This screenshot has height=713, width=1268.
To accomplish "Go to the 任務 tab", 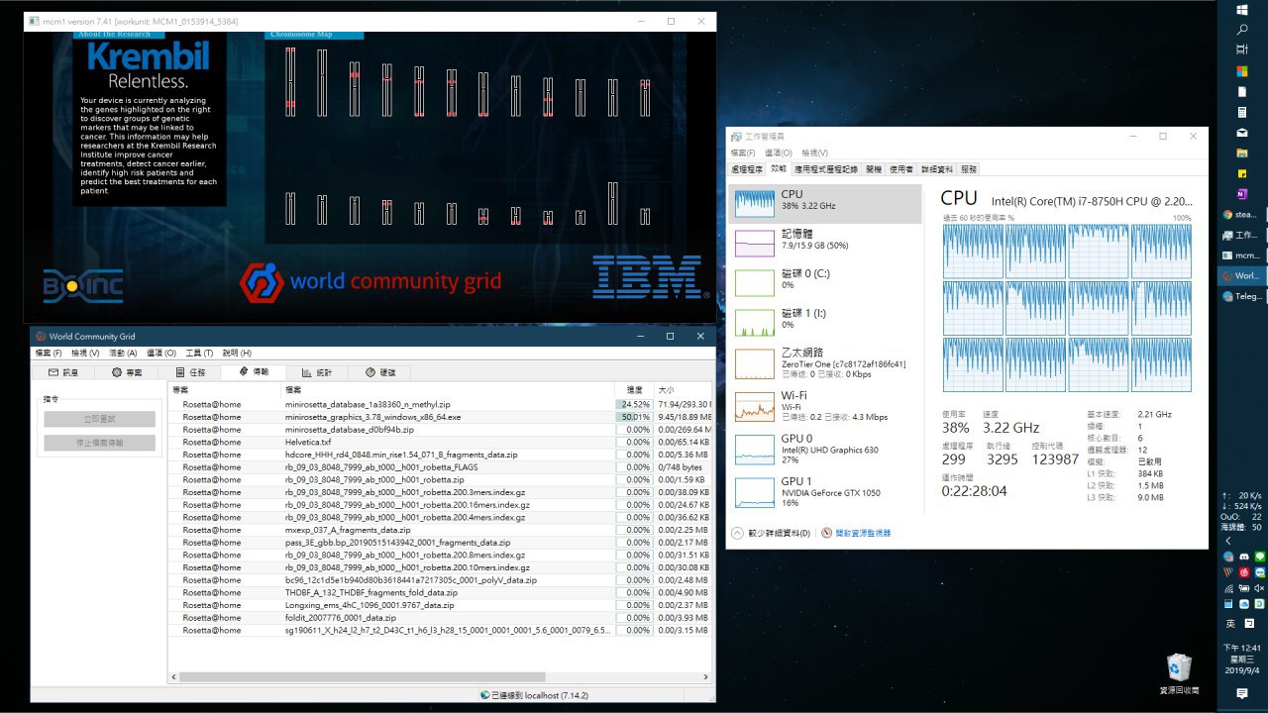I will [190, 372].
